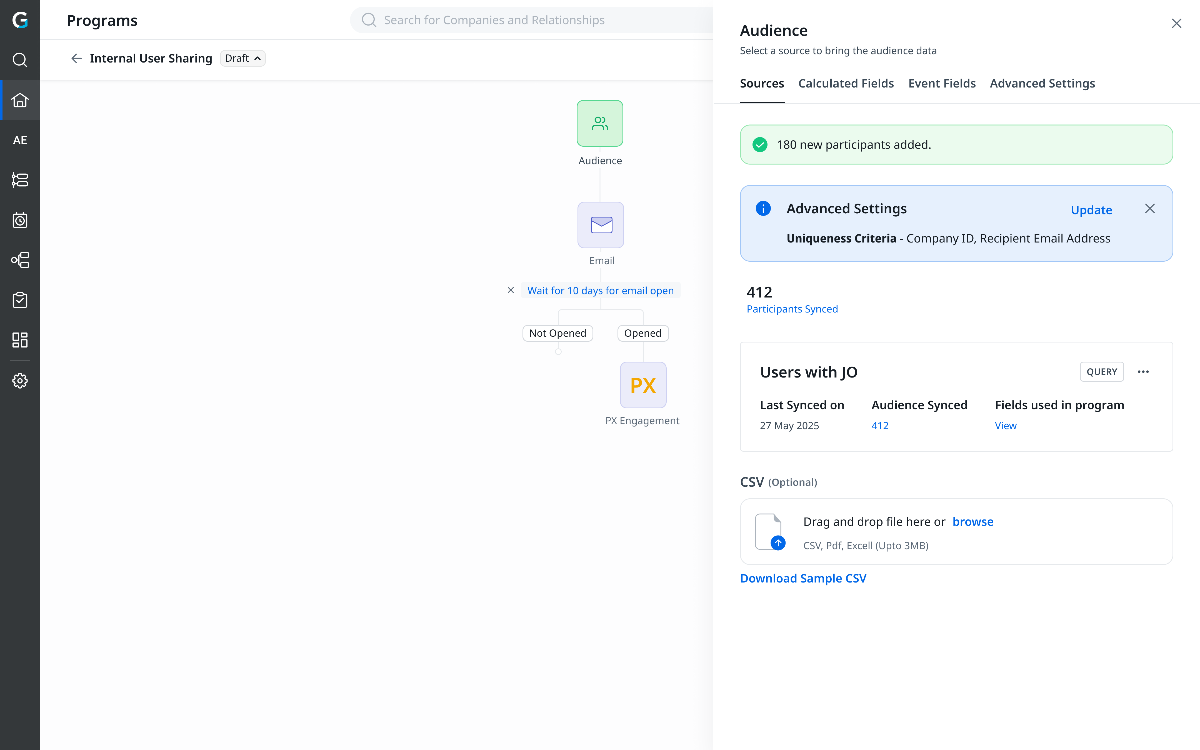Open search from the sidebar magnifier icon
The image size is (1200, 750).
[20, 60]
